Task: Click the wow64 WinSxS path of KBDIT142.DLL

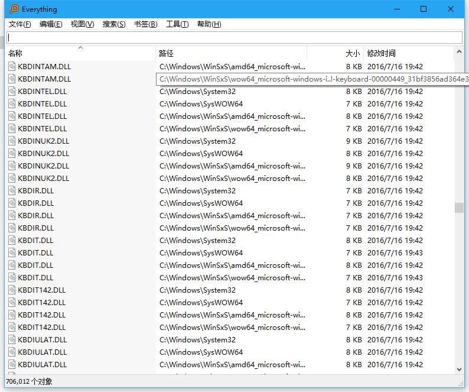Action: point(232,328)
